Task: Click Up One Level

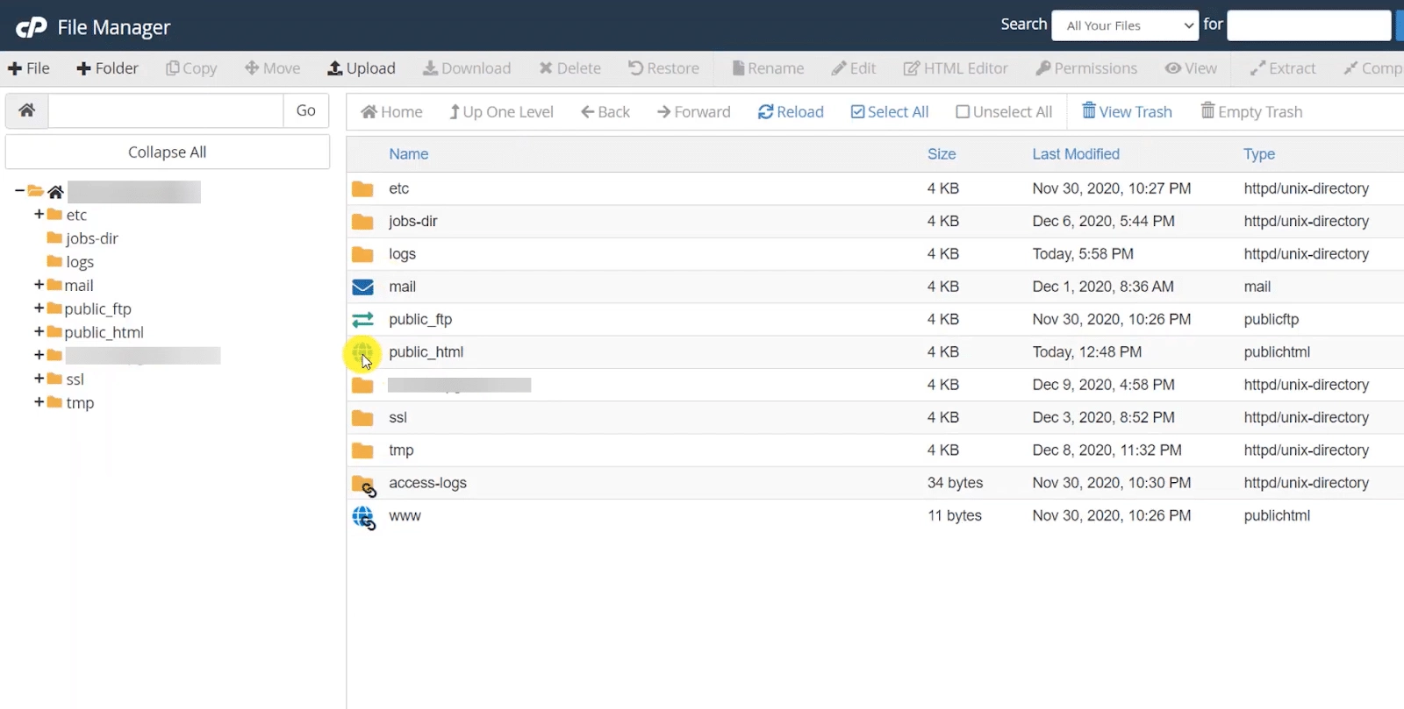Action: (x=501, y=112)
